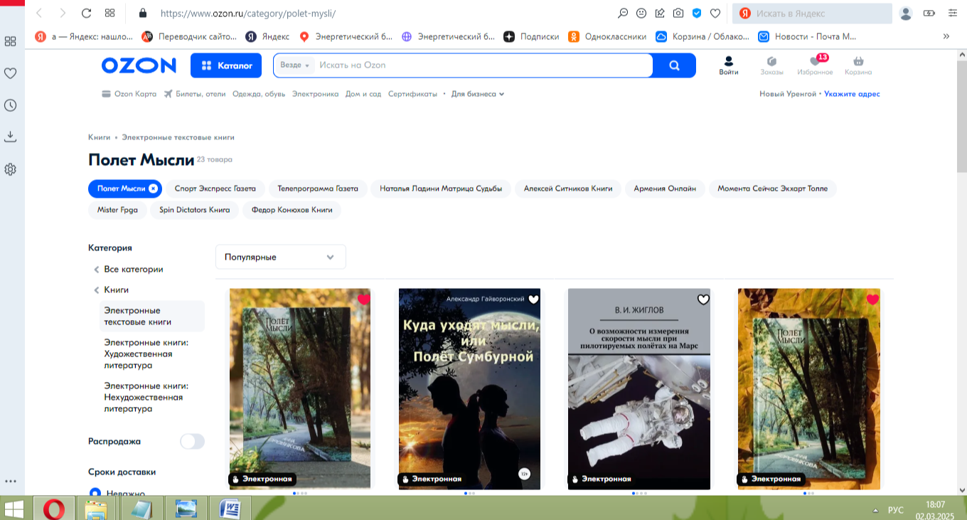Viewport: 967px width, 520px height.
Task: Open the Электроника menu item
Action: tap(315, 94)
